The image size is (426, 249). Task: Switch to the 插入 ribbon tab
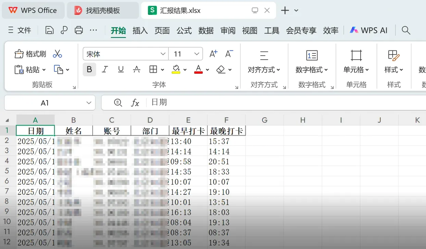[140, 31]
